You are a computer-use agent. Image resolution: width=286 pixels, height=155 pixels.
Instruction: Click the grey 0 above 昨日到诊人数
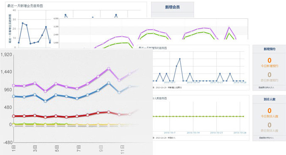[269, 125]
